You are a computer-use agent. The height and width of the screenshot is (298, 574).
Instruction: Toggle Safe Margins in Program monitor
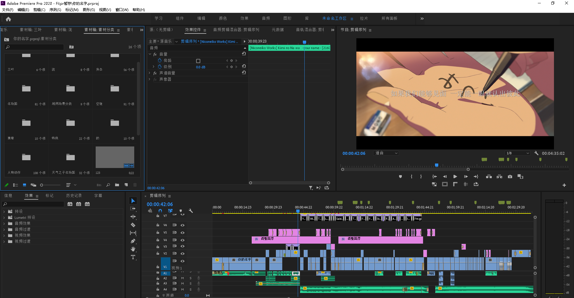coord(445,184)
